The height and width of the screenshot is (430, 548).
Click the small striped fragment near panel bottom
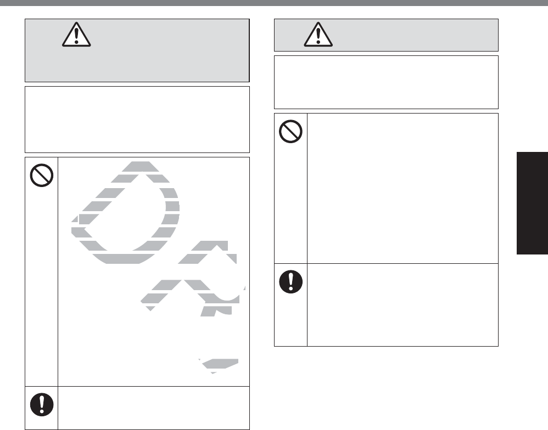(219, 366)
